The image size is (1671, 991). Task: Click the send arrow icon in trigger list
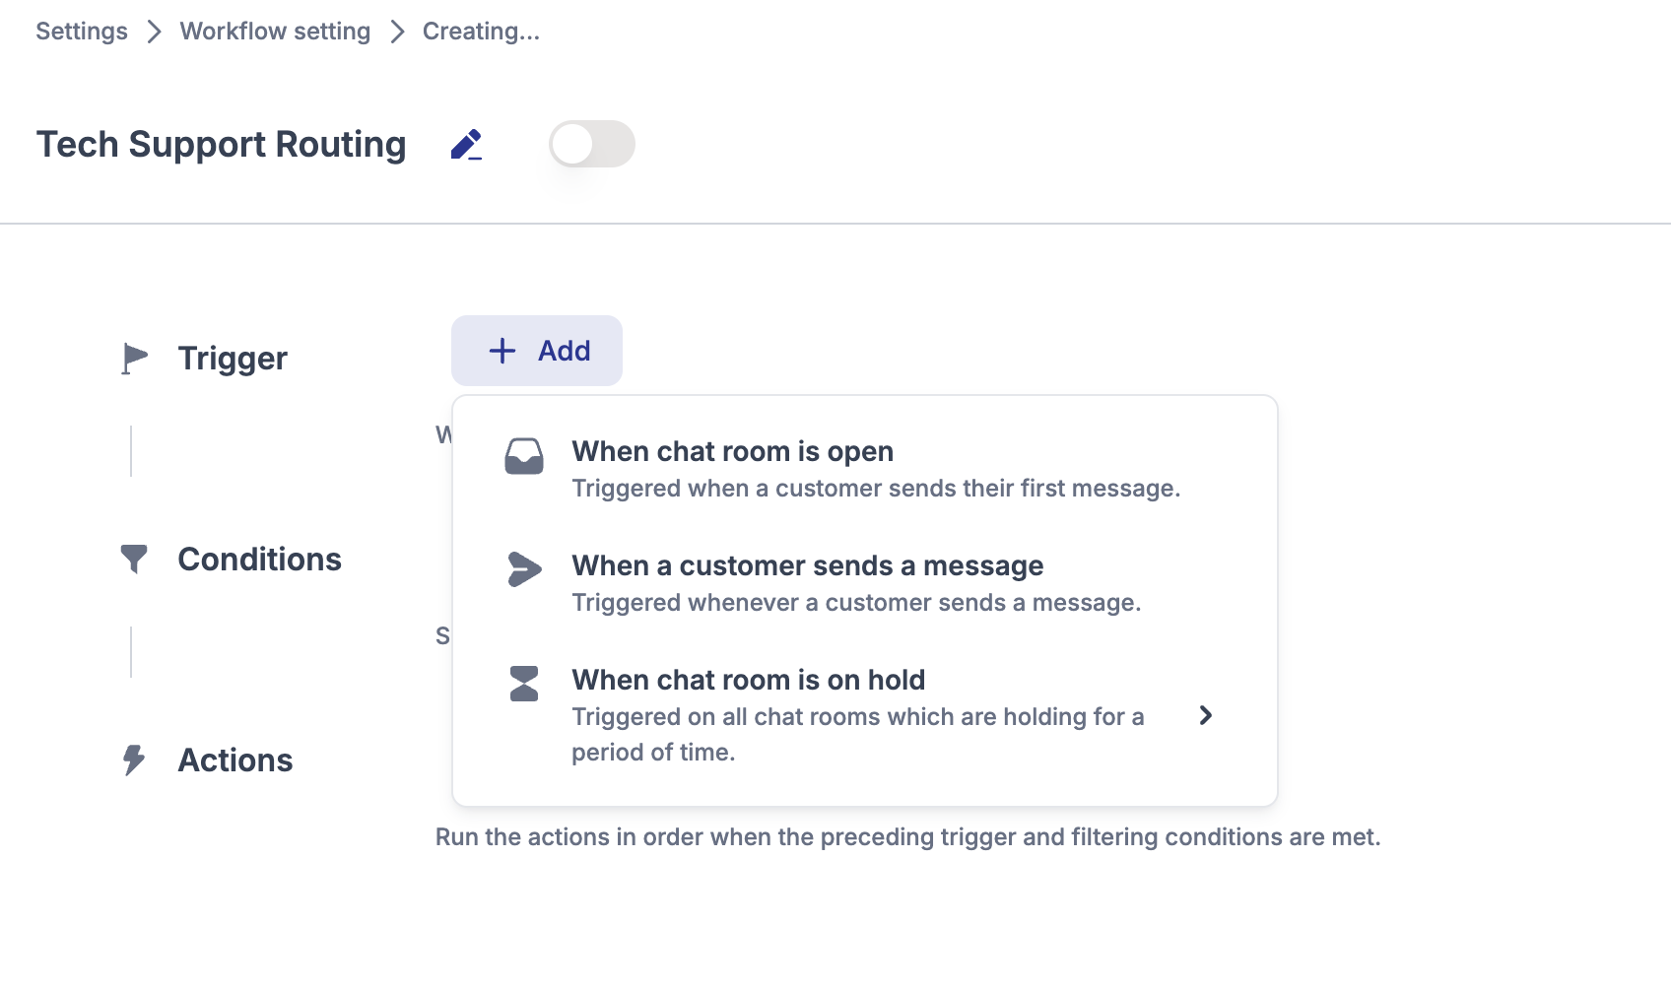[x=524, y=569]
